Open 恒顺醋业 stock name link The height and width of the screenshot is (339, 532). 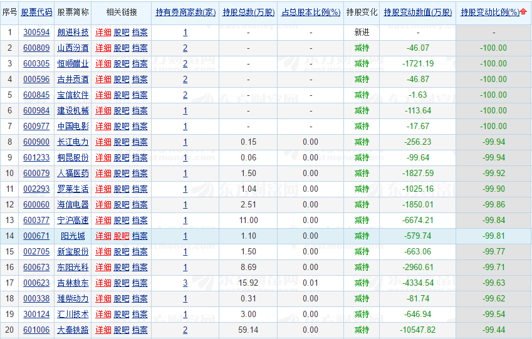click(x=73, y=63)
